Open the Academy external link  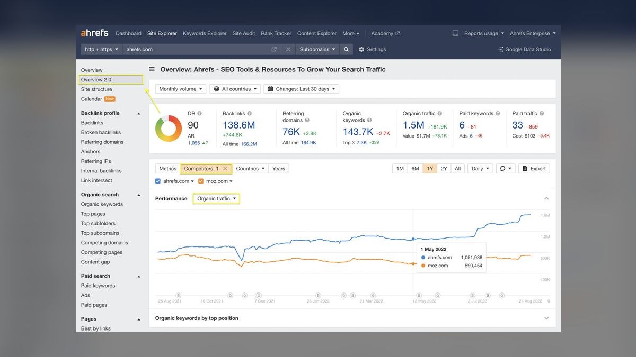(x=385, y=33)
